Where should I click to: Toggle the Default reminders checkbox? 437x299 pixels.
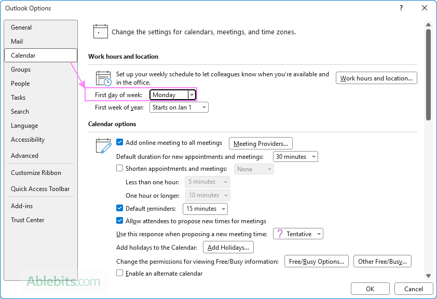119,208
